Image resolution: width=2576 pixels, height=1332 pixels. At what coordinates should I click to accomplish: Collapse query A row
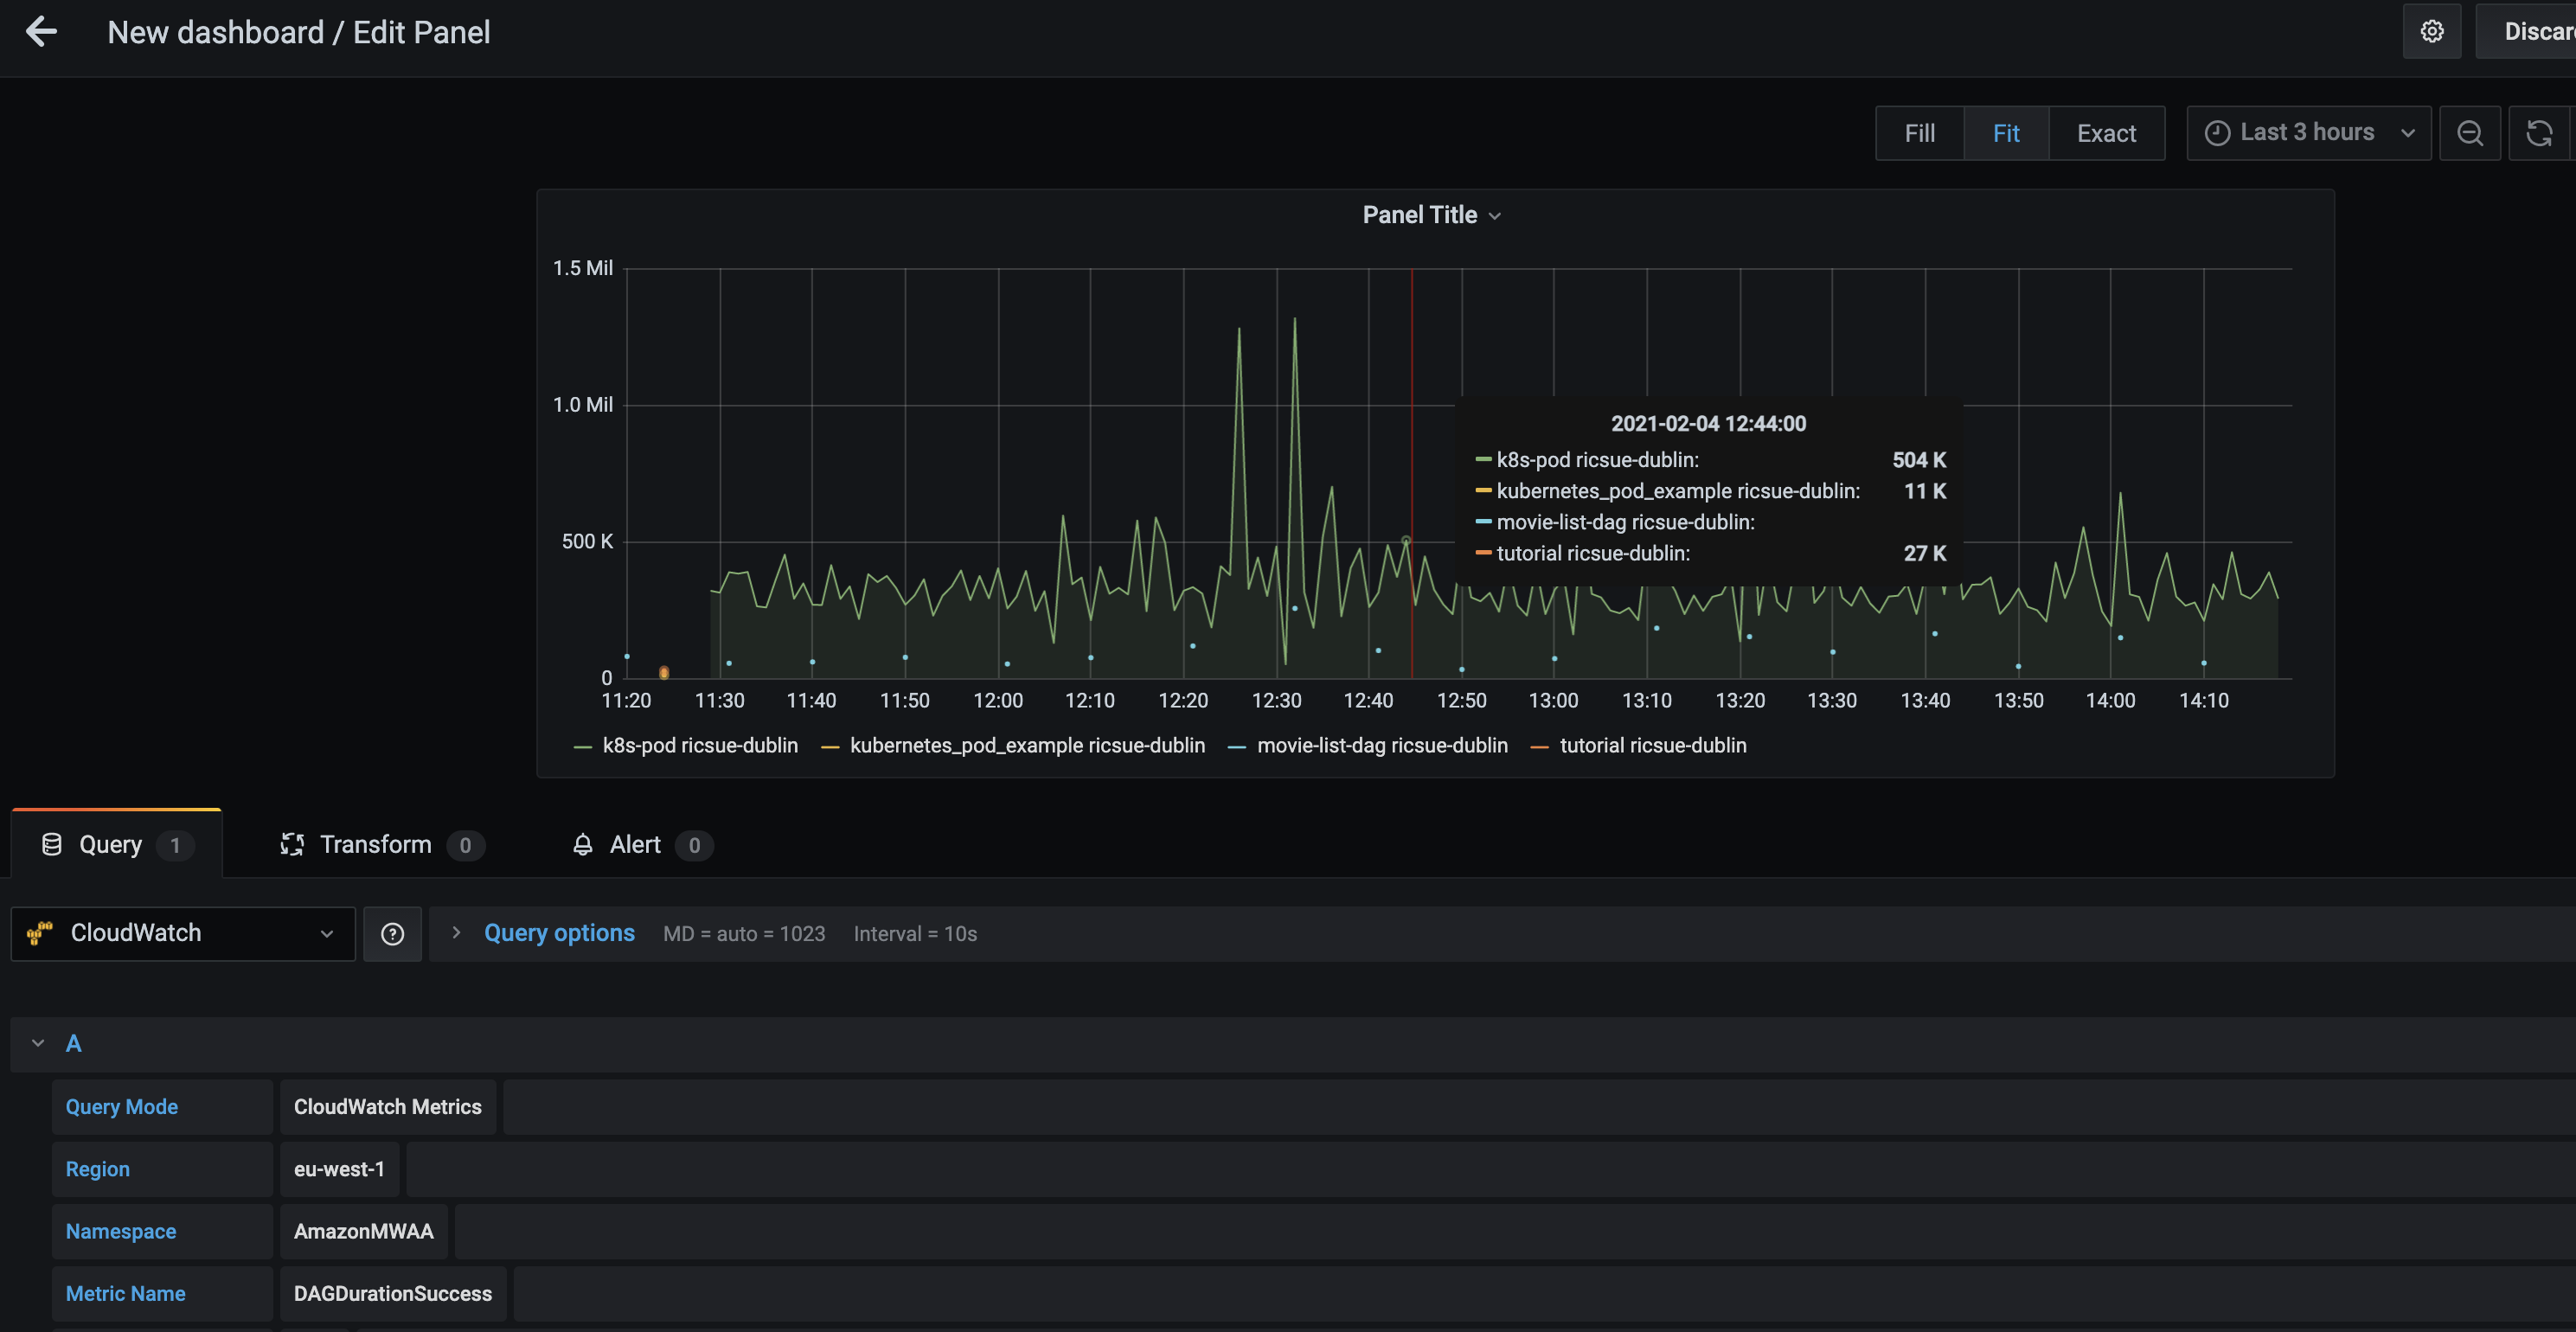click(38, 1043)
